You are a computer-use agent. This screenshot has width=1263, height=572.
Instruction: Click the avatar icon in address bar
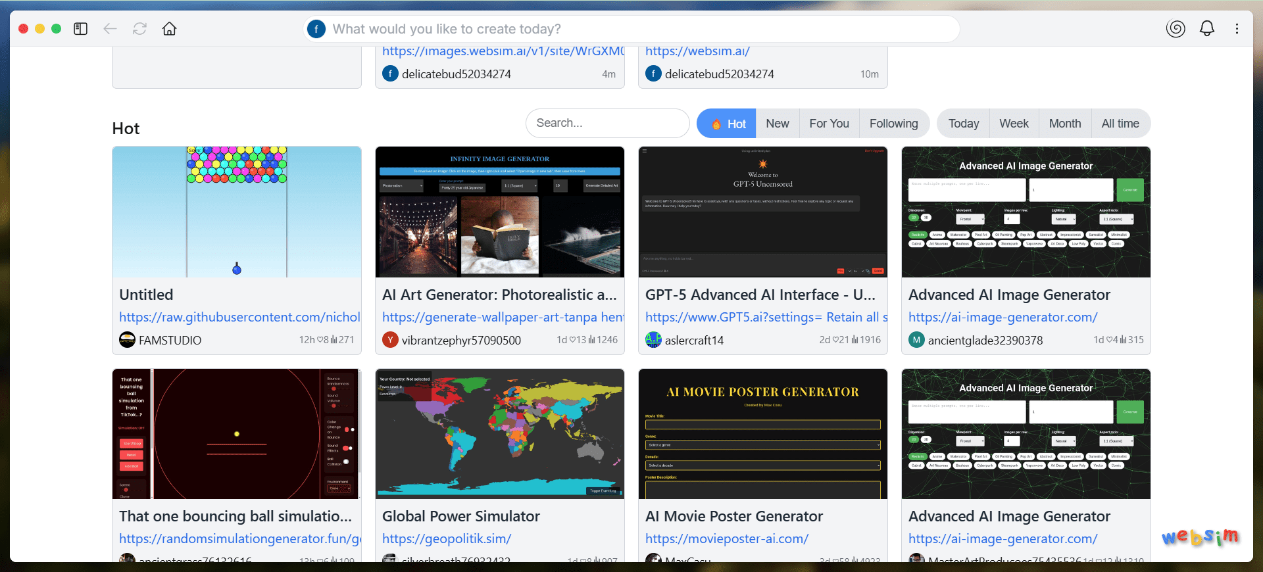pyautogui.click(x=316, y=29)
